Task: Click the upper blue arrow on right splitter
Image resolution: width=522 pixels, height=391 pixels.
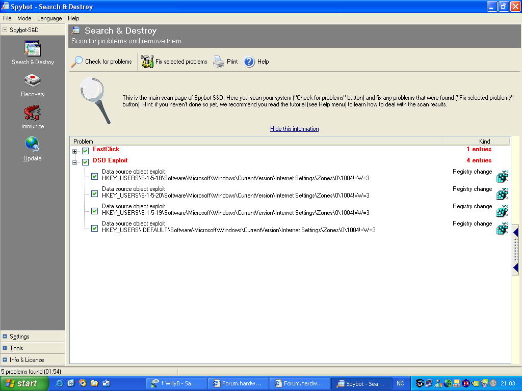Action: [x=516, y=232]
